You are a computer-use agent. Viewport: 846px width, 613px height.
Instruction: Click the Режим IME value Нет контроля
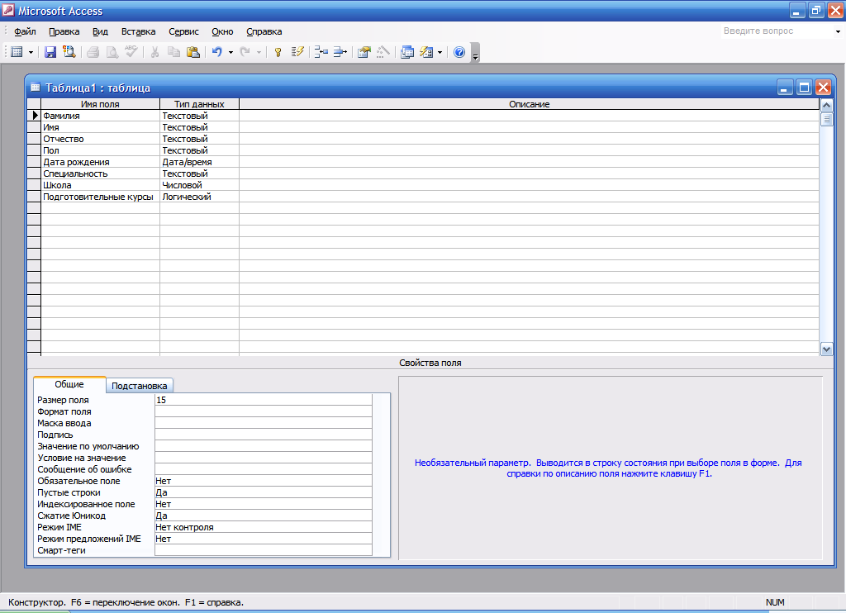coord(264,527)
